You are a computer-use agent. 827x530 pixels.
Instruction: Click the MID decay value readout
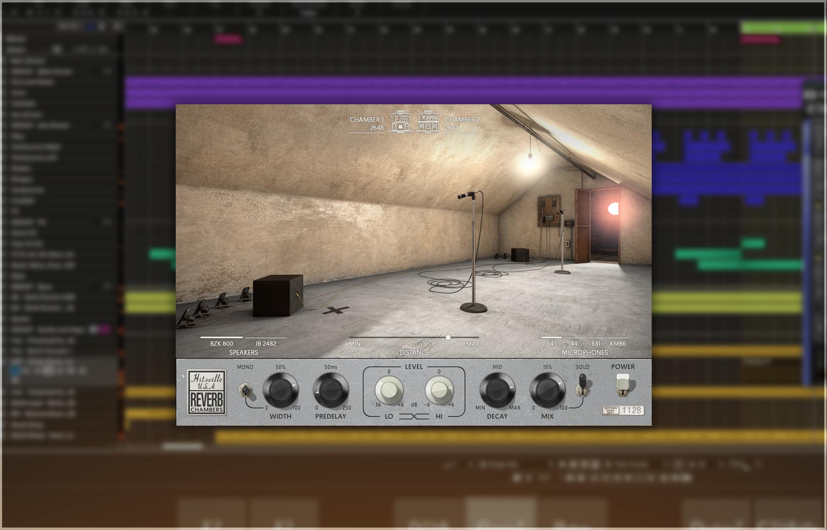pos(497,367)
